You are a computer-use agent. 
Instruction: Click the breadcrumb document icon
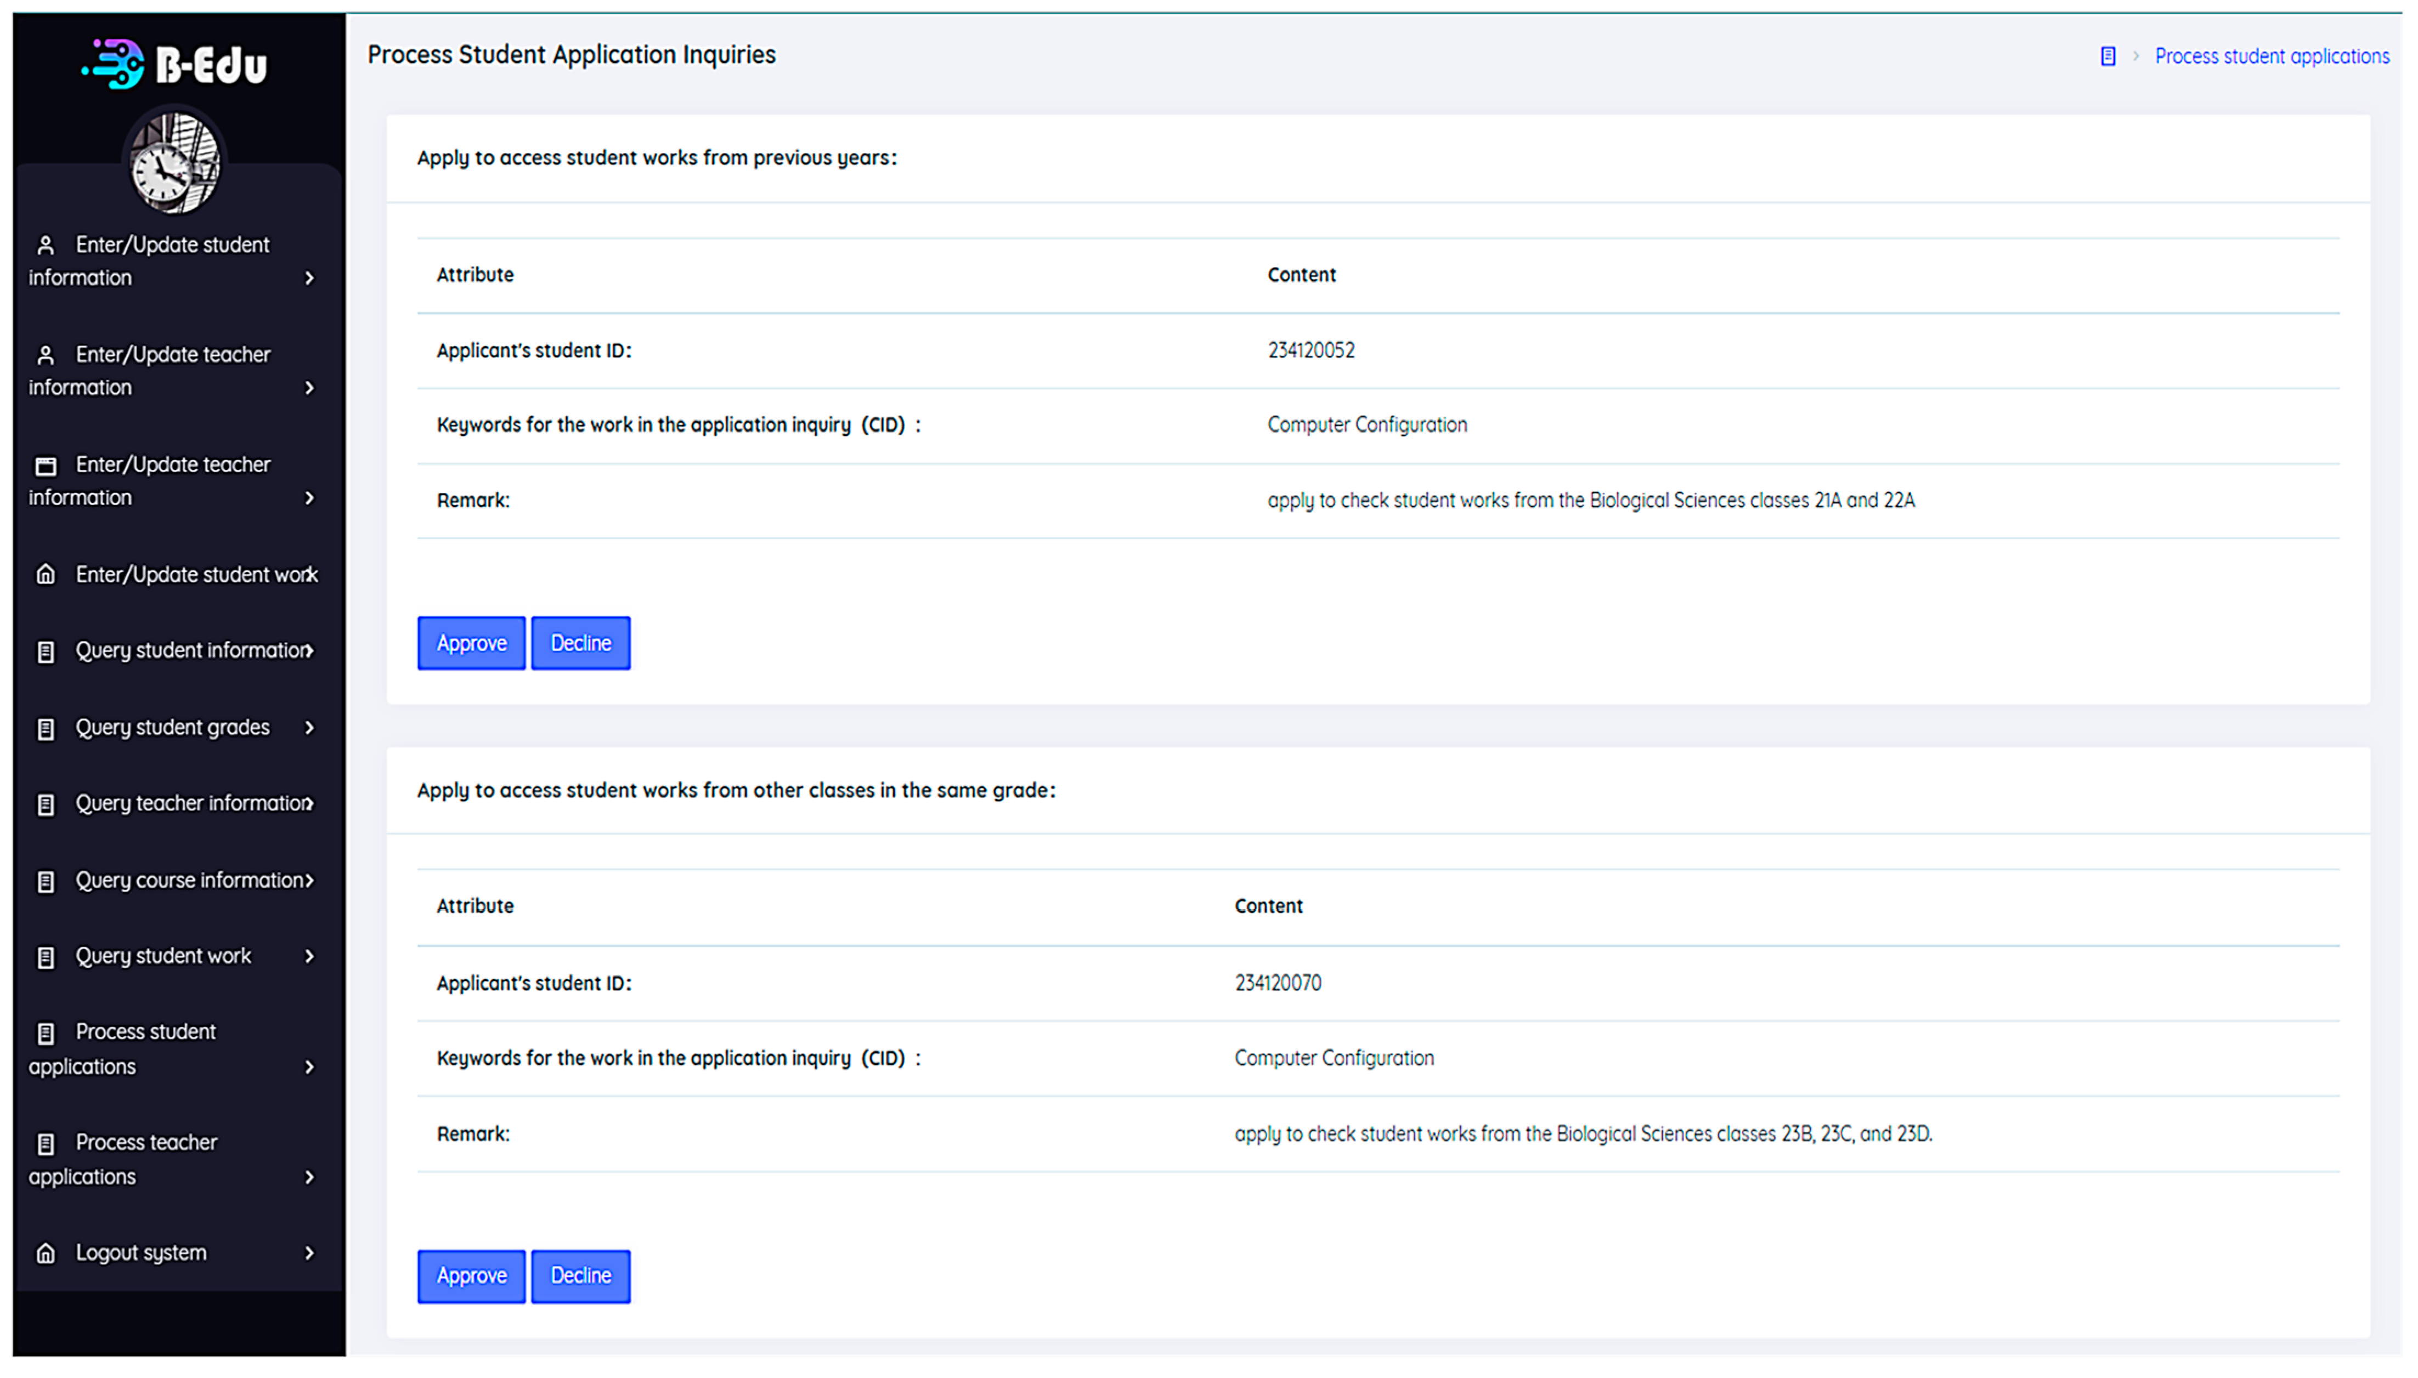[x=2108, y=56]
